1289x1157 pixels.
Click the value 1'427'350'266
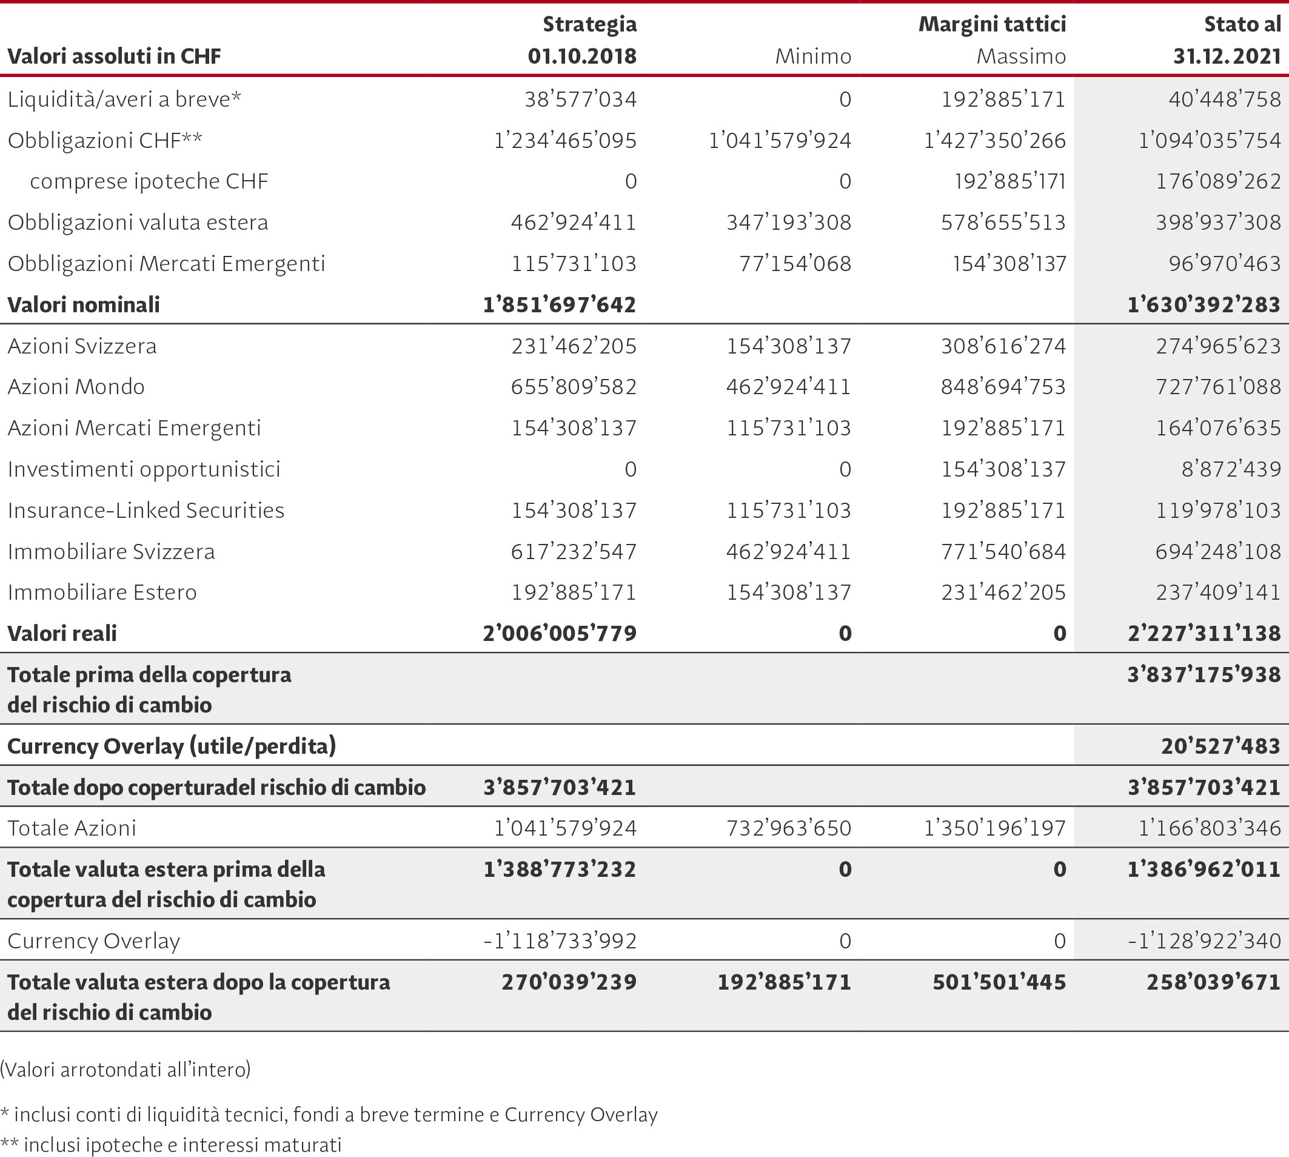995,141
